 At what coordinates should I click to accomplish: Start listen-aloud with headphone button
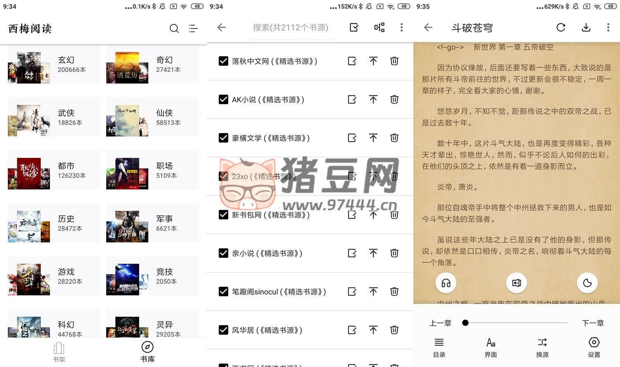[446, 283]
